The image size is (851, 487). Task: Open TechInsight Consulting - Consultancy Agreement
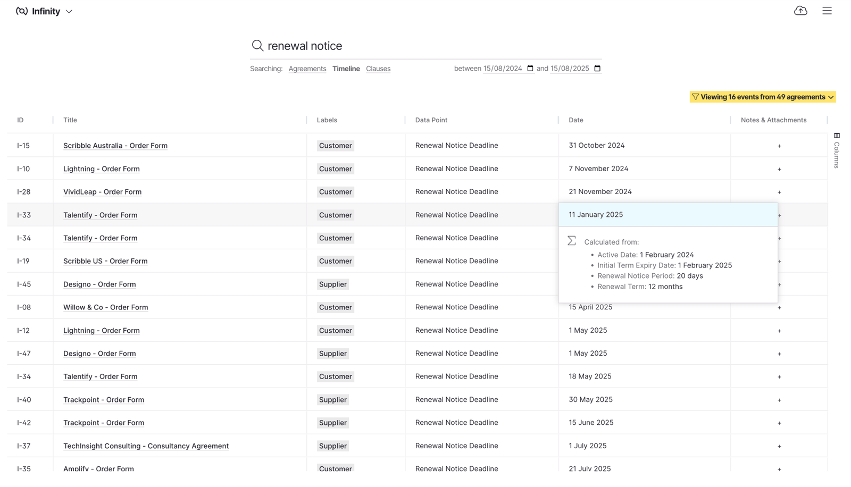coord(146,446)
